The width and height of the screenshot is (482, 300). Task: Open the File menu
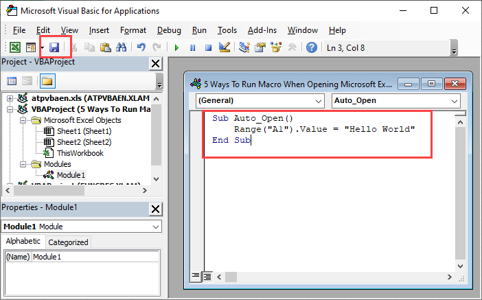(x=19, y=30)
